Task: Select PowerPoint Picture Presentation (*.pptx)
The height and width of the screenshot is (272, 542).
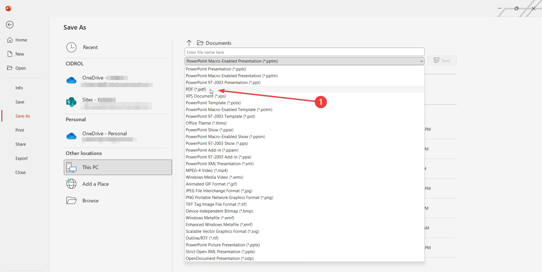Action: tap(304, 245)
